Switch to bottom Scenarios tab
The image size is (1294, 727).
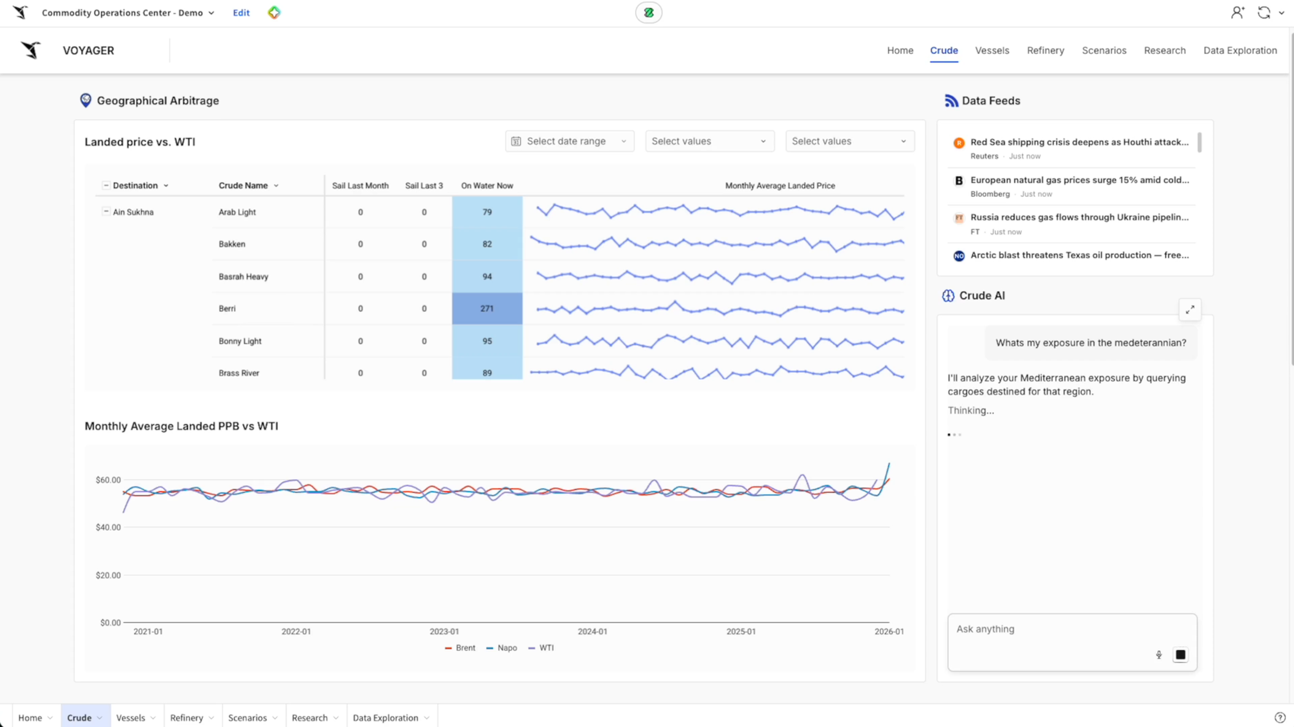pyautogui.click(x=247, y=718)
